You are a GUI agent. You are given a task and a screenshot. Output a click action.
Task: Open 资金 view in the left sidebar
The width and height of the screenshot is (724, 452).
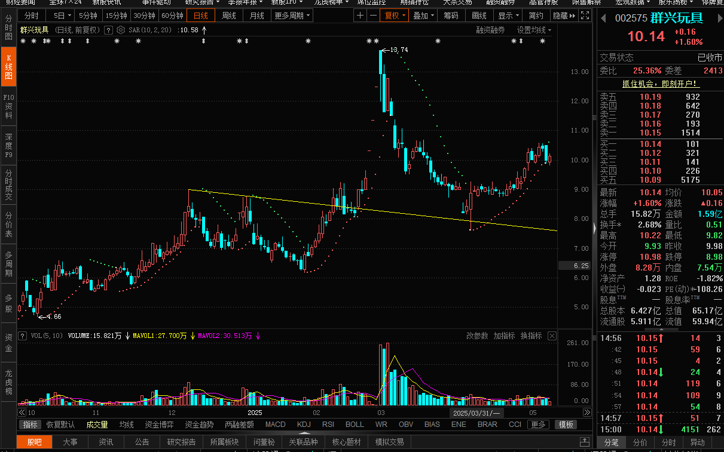(8, 342)
